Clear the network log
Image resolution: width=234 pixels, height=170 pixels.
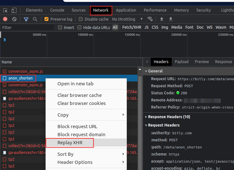point(14,19)
